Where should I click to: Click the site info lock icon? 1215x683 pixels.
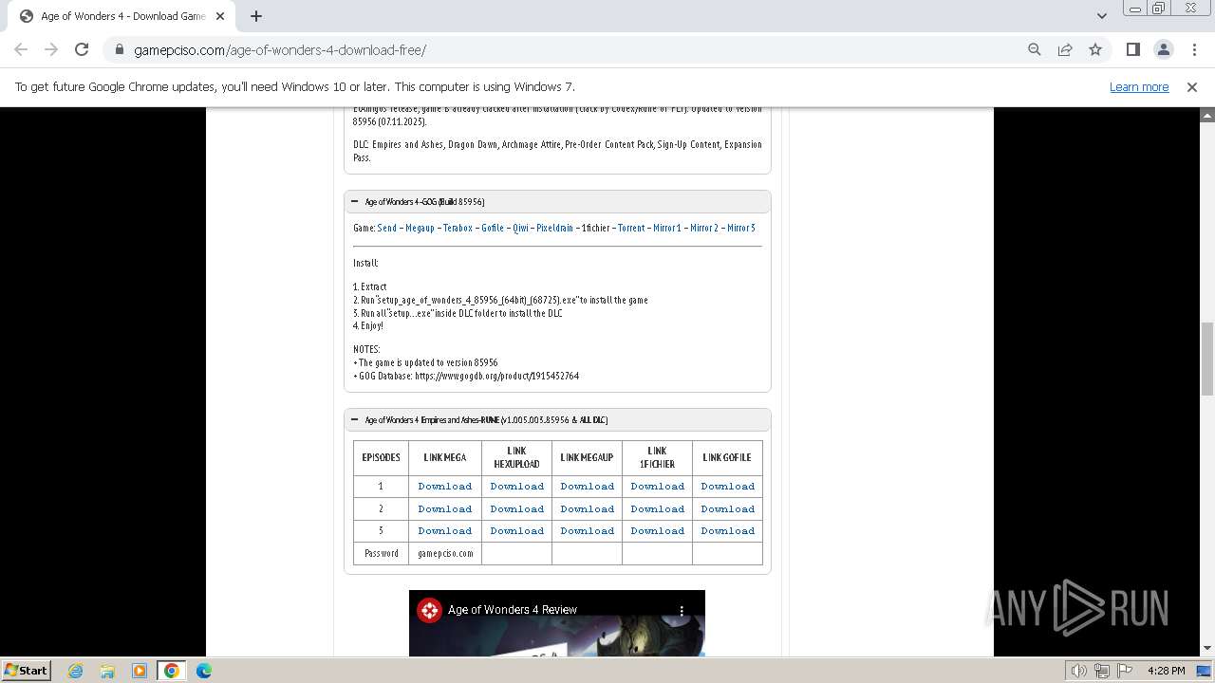click(120, 50)
